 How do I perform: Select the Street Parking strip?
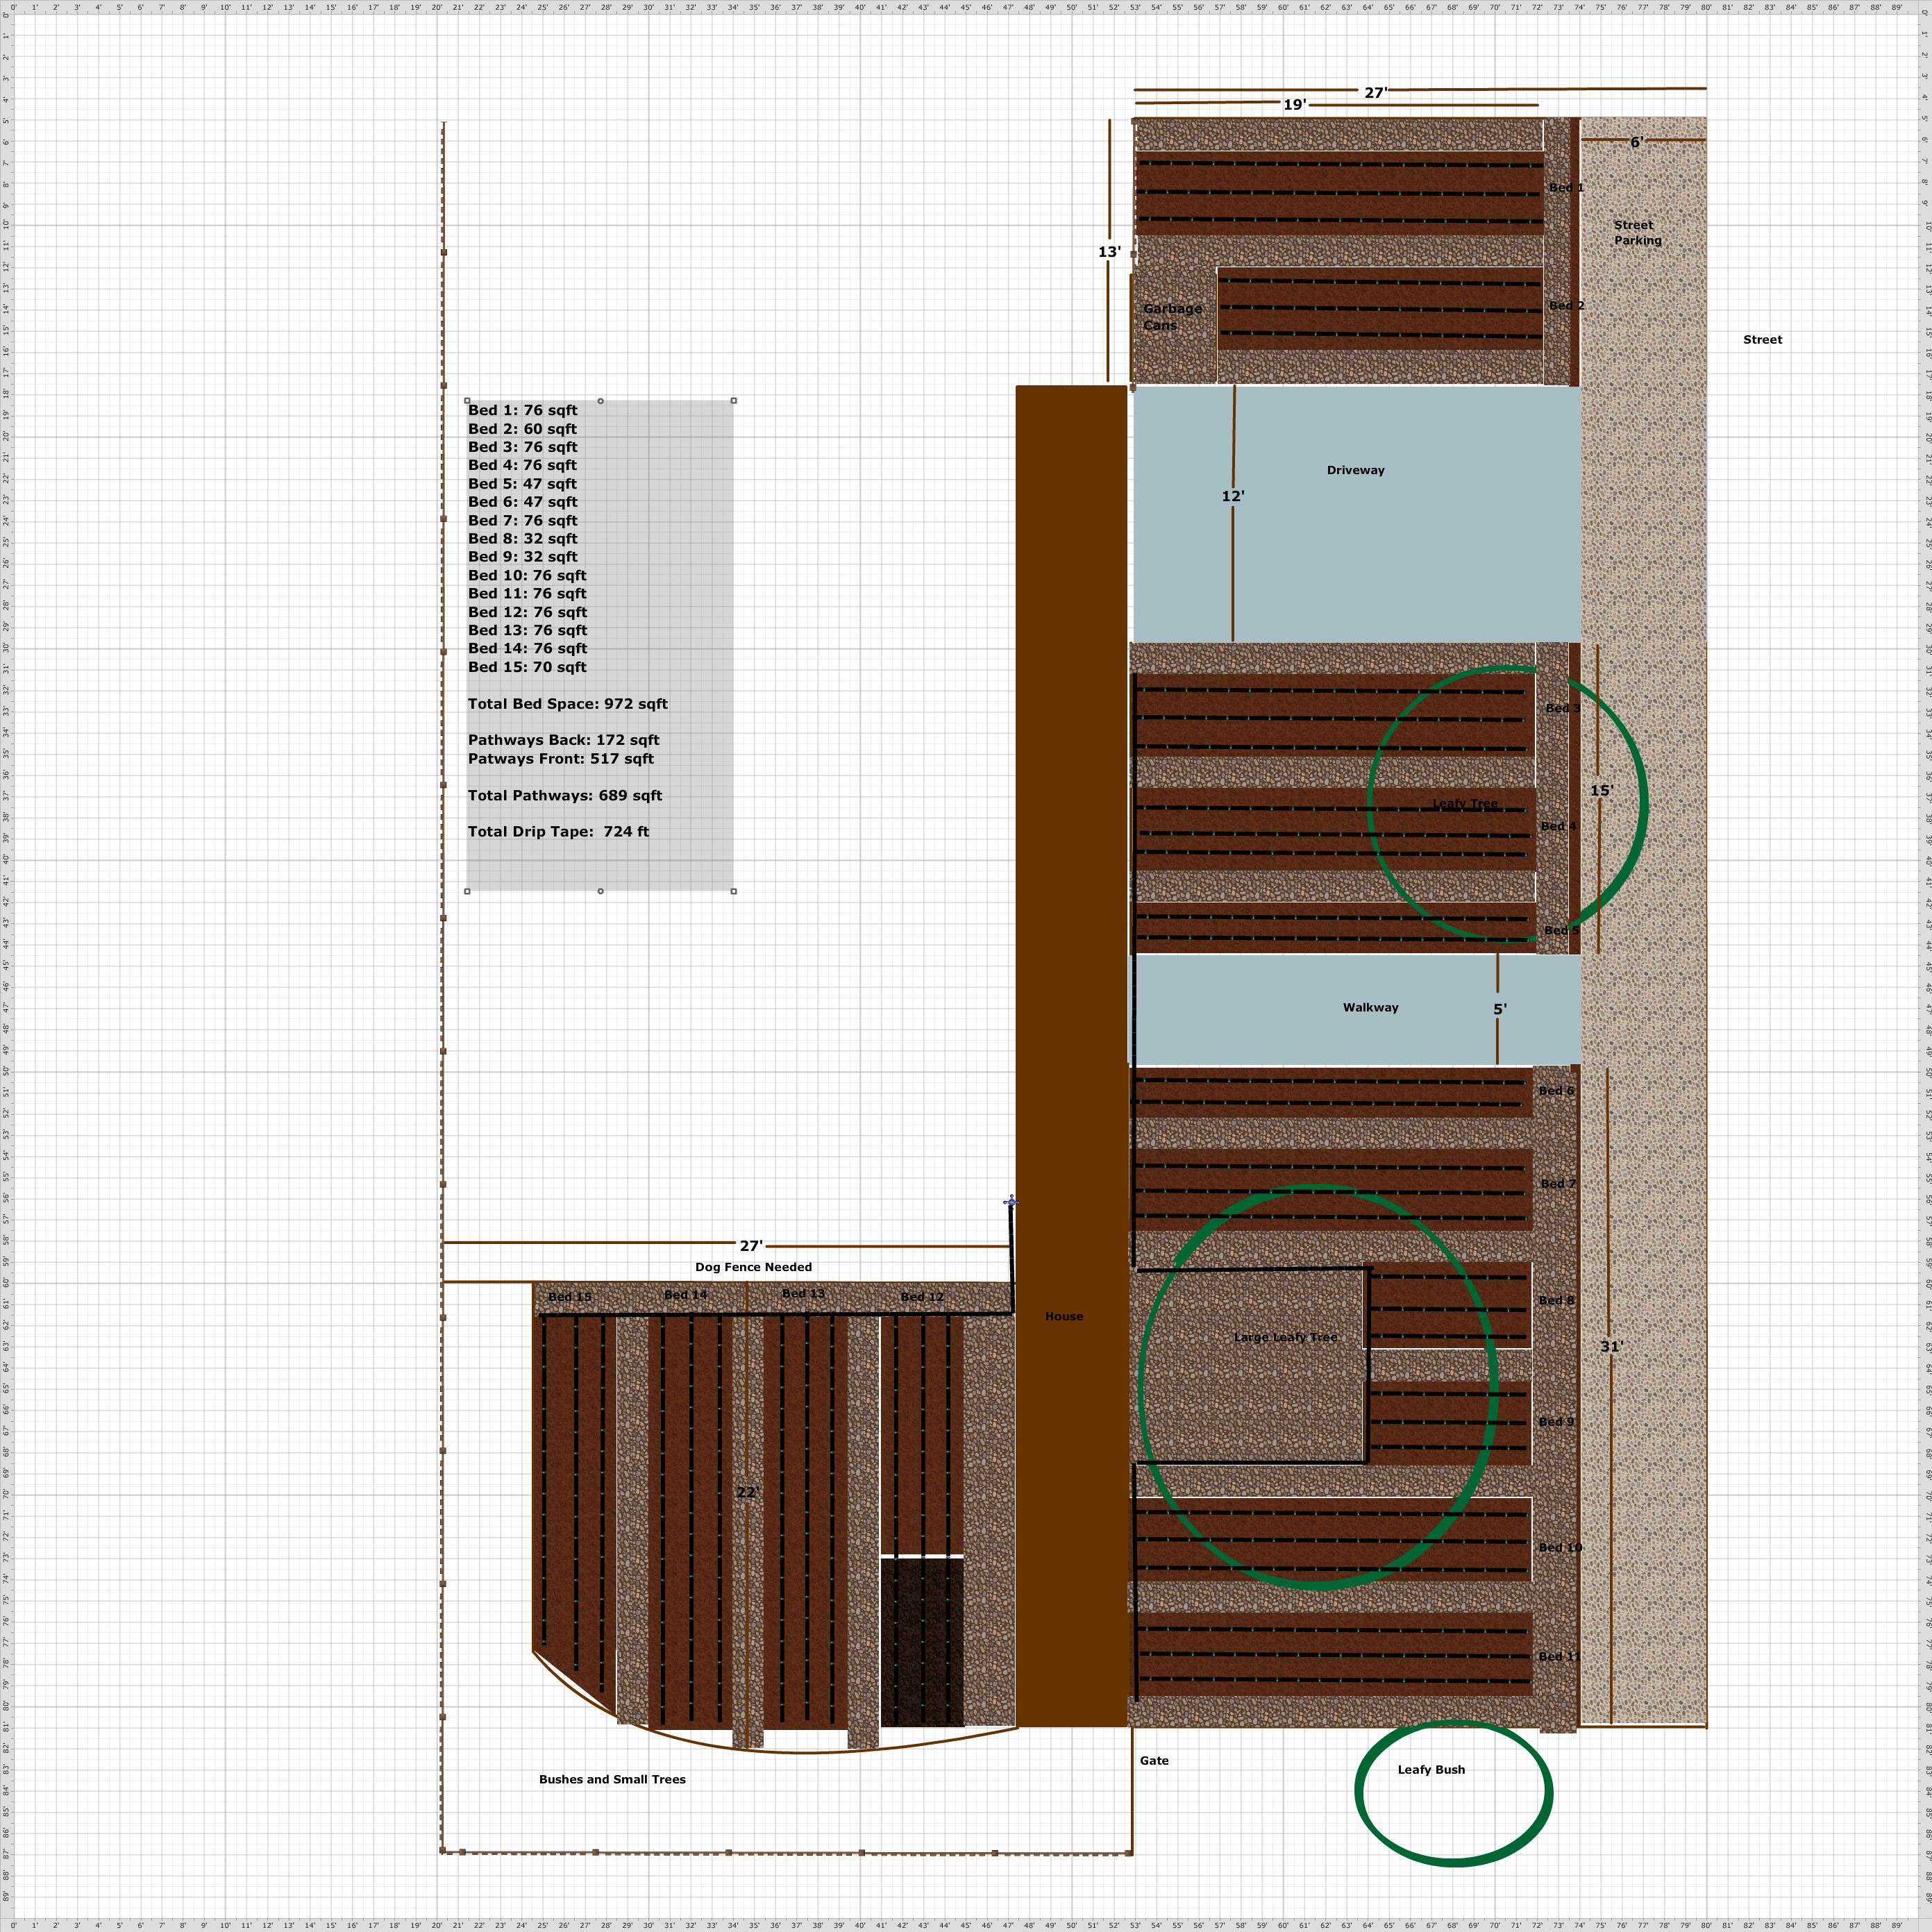(x=1637, y=232)
